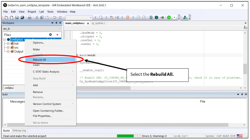This screenshot has height=140, width=250.
Task: Click the green hexagon Make icon
Action: click(156, 17)
